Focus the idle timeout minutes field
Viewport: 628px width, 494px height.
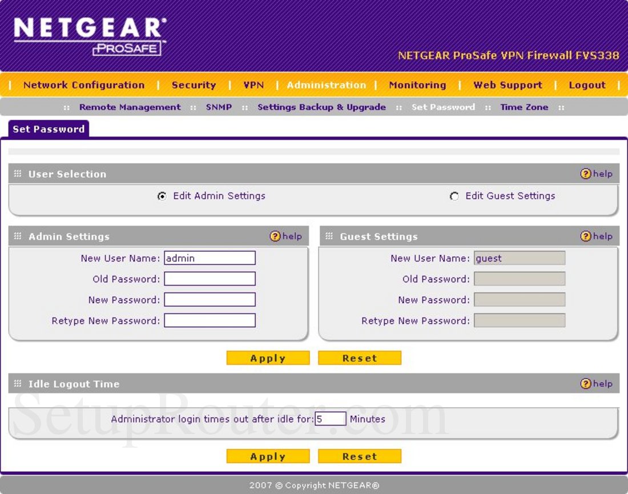coord(331,419)
